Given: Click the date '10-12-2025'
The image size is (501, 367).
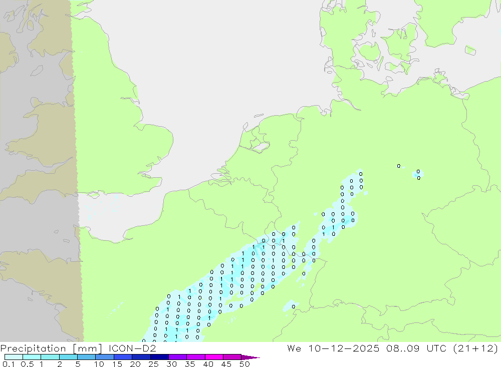Looking at the screenshot, I should [x=344, y=348].
